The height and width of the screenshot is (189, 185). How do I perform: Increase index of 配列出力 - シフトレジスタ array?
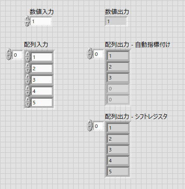pos(90,123)
